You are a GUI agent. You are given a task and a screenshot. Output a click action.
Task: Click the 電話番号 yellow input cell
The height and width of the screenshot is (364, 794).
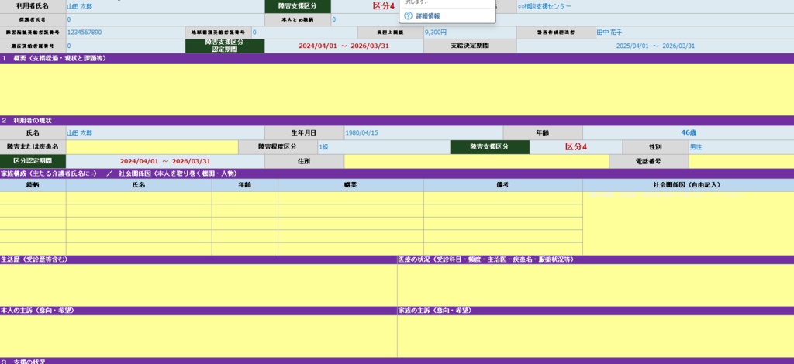click(741, 162)
